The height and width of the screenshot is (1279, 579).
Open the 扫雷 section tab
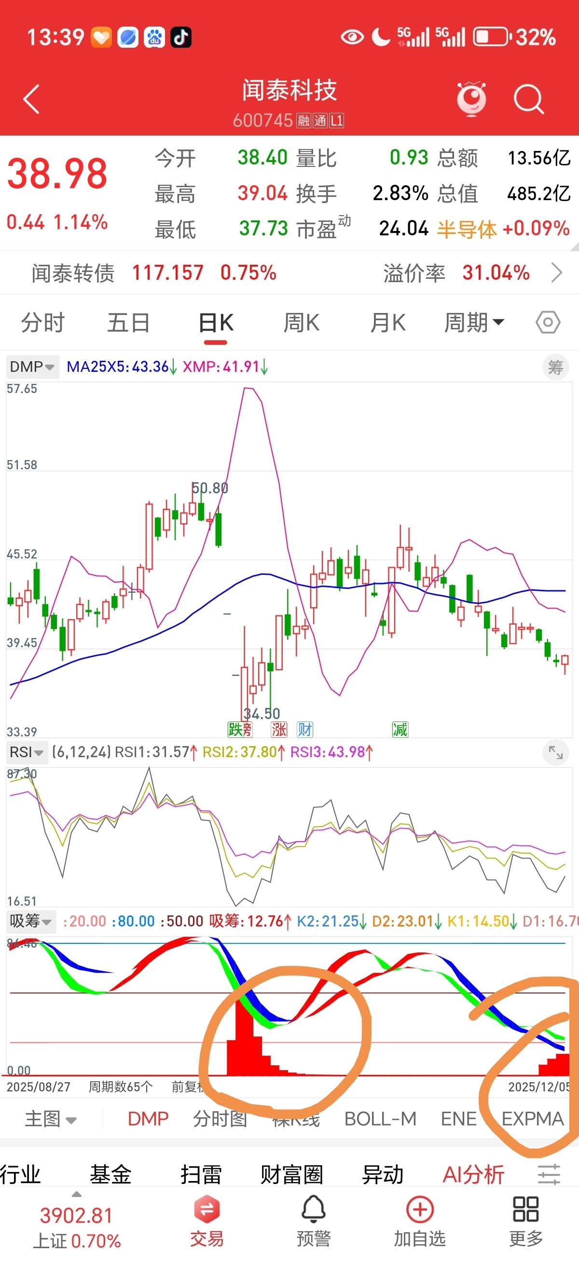pyautogui.click(x=201, y=1175)
